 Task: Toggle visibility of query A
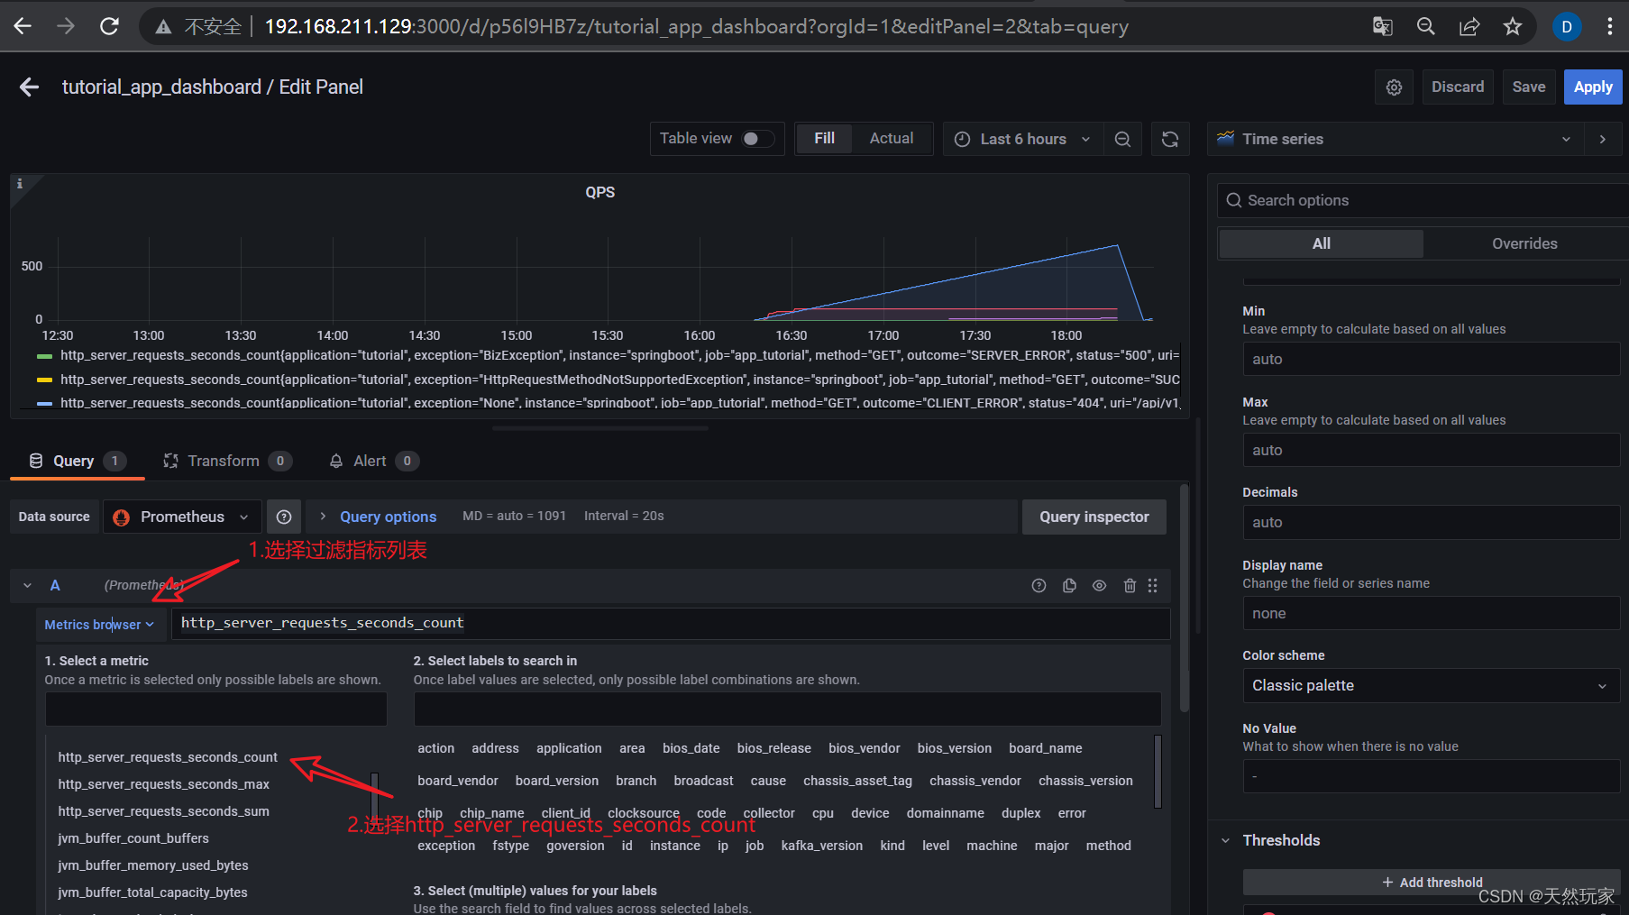coord(1099,586)
